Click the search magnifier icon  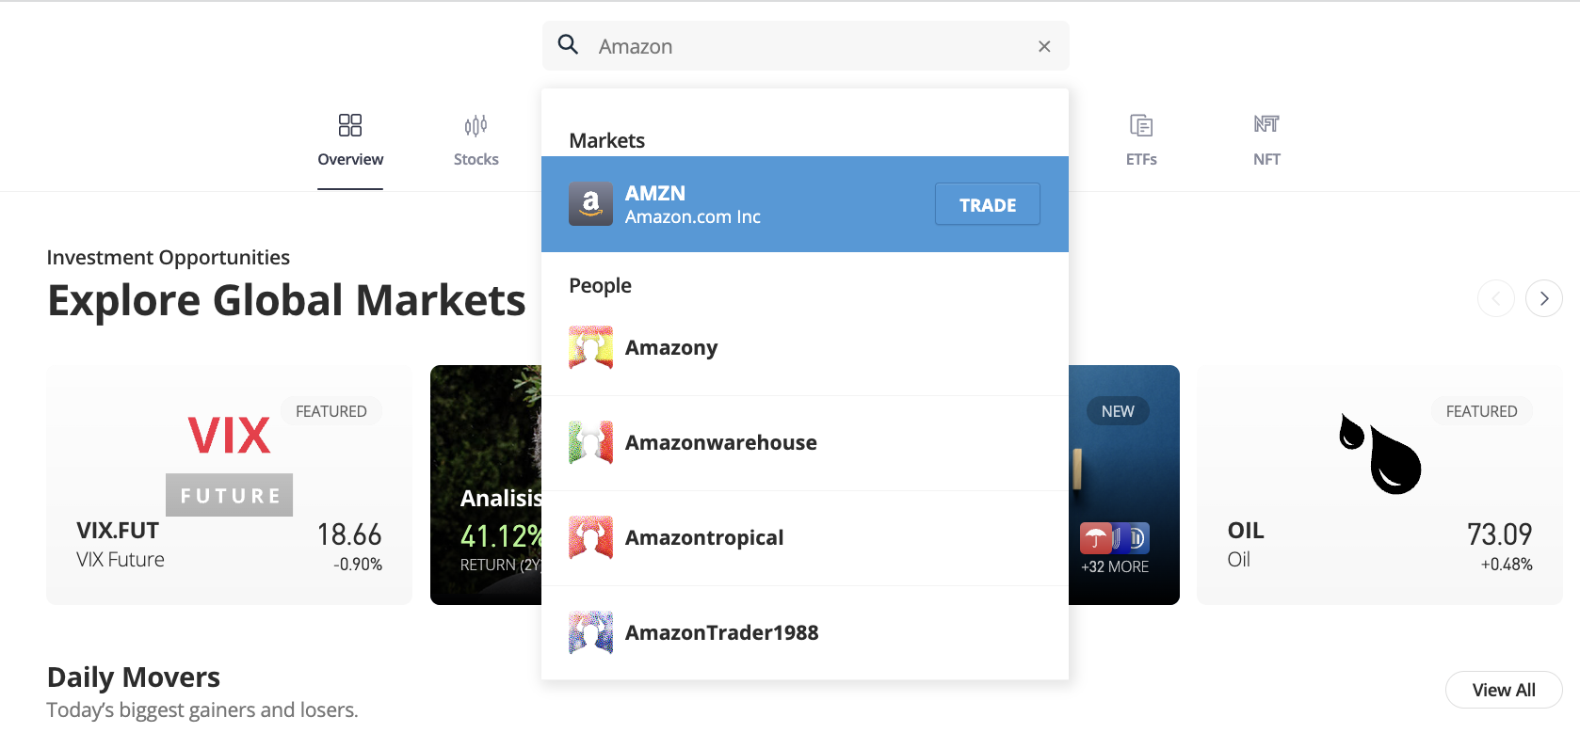click(568, 44)
